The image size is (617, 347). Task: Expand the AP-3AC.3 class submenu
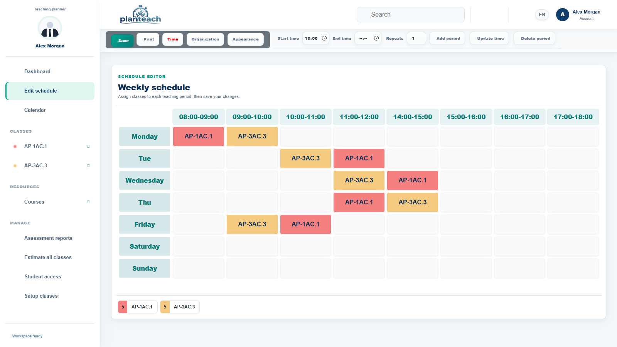(x=88, y=166)
